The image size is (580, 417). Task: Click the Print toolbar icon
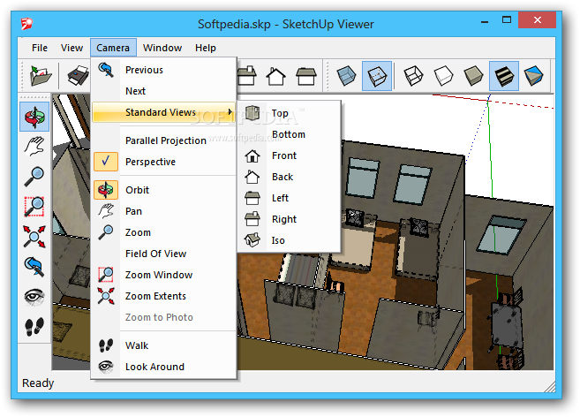pos(78,76)
